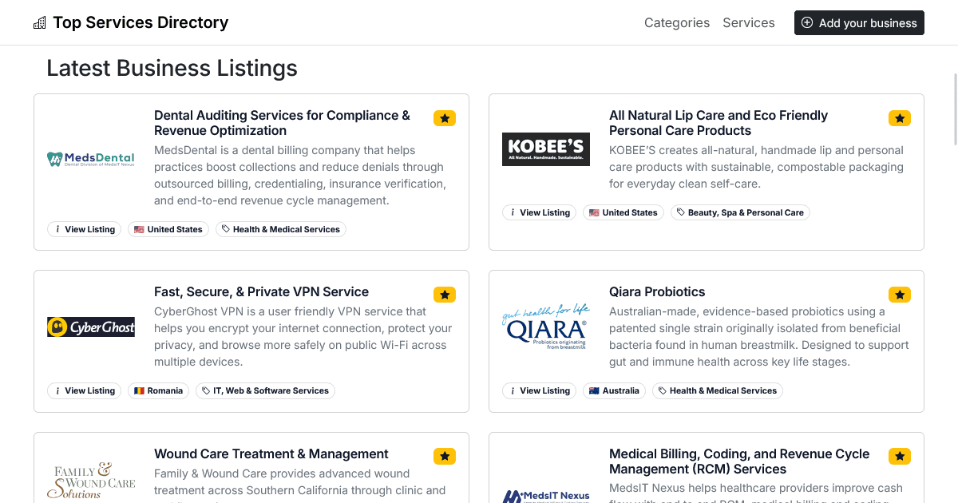Open View Listing for the VPN service

click(x=84, y=390)
